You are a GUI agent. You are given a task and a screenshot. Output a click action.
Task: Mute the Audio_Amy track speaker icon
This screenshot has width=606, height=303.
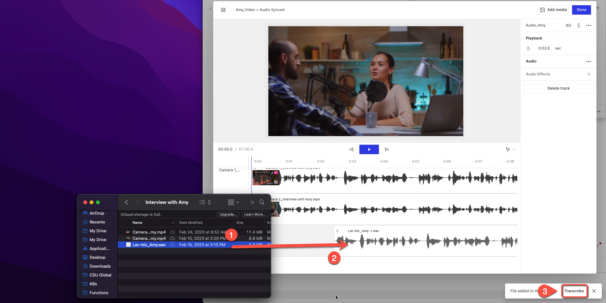tap(568, 25)
